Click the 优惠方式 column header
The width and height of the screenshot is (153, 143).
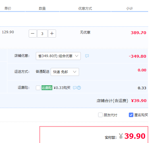point(85,9)
